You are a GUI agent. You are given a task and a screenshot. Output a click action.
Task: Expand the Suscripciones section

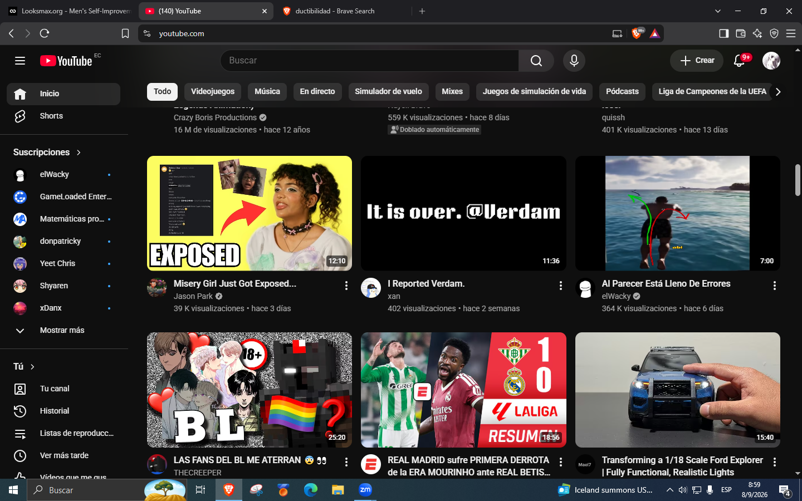click(47, 152)
